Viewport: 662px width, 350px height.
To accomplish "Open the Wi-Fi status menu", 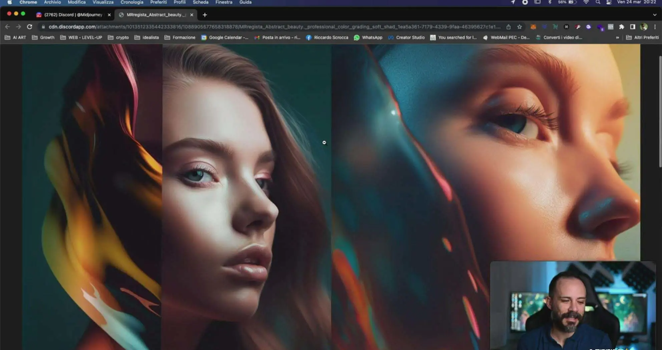I will pos(586,2).
